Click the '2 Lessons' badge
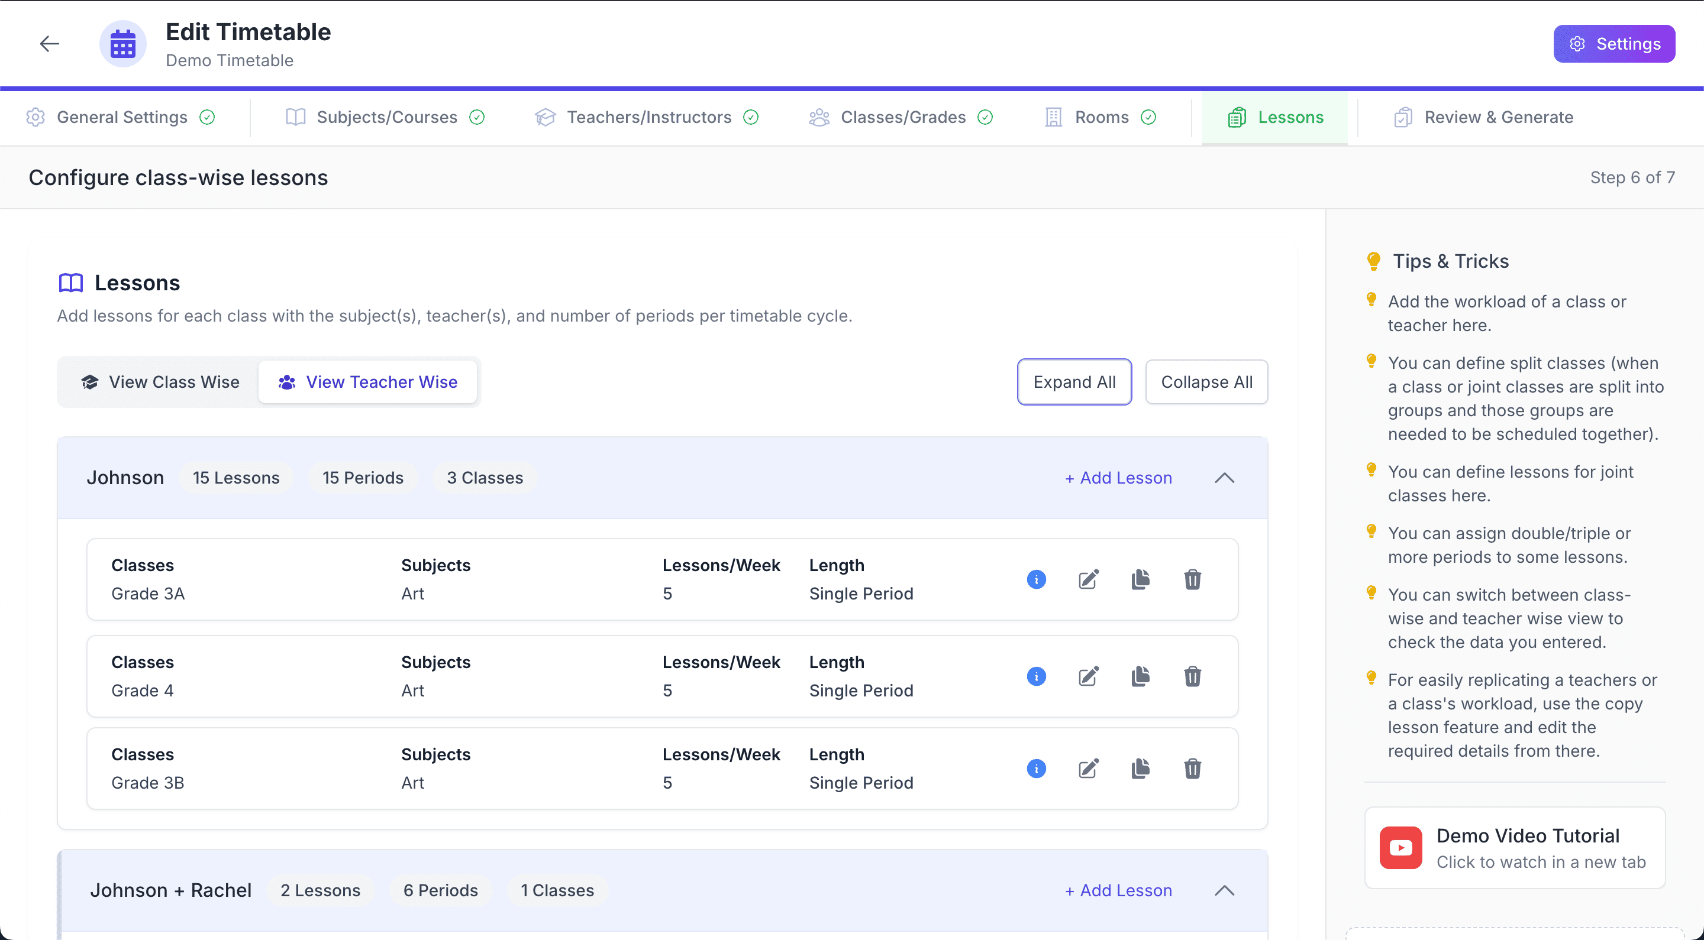 [x=320, y=890]
